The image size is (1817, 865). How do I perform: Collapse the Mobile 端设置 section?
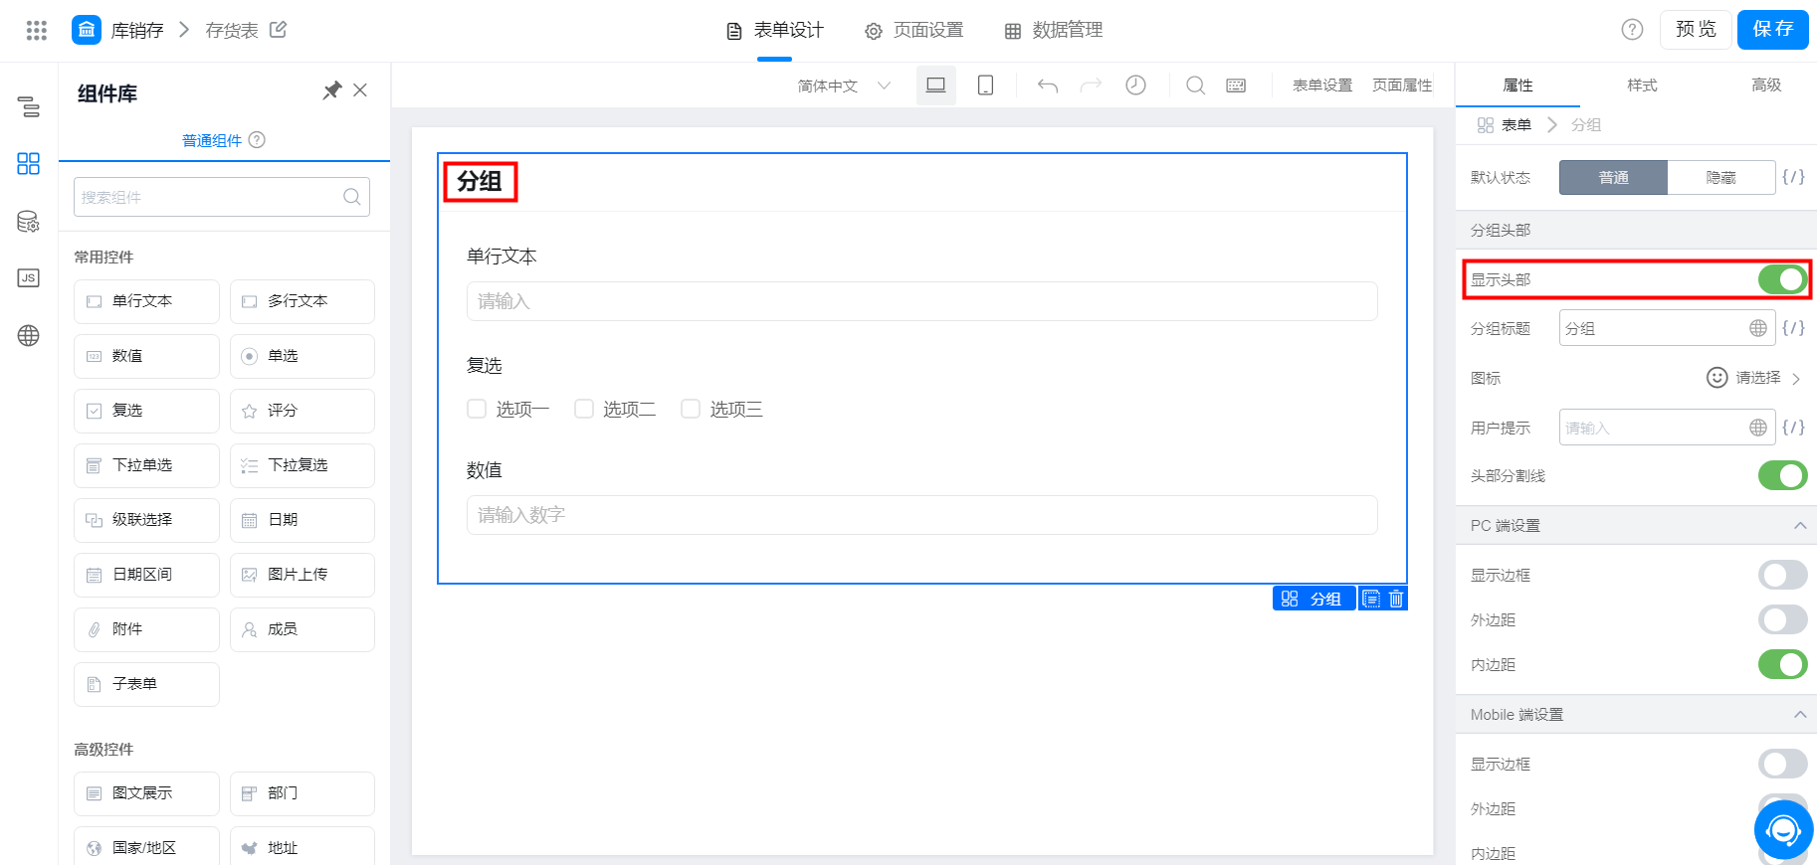1800,714
